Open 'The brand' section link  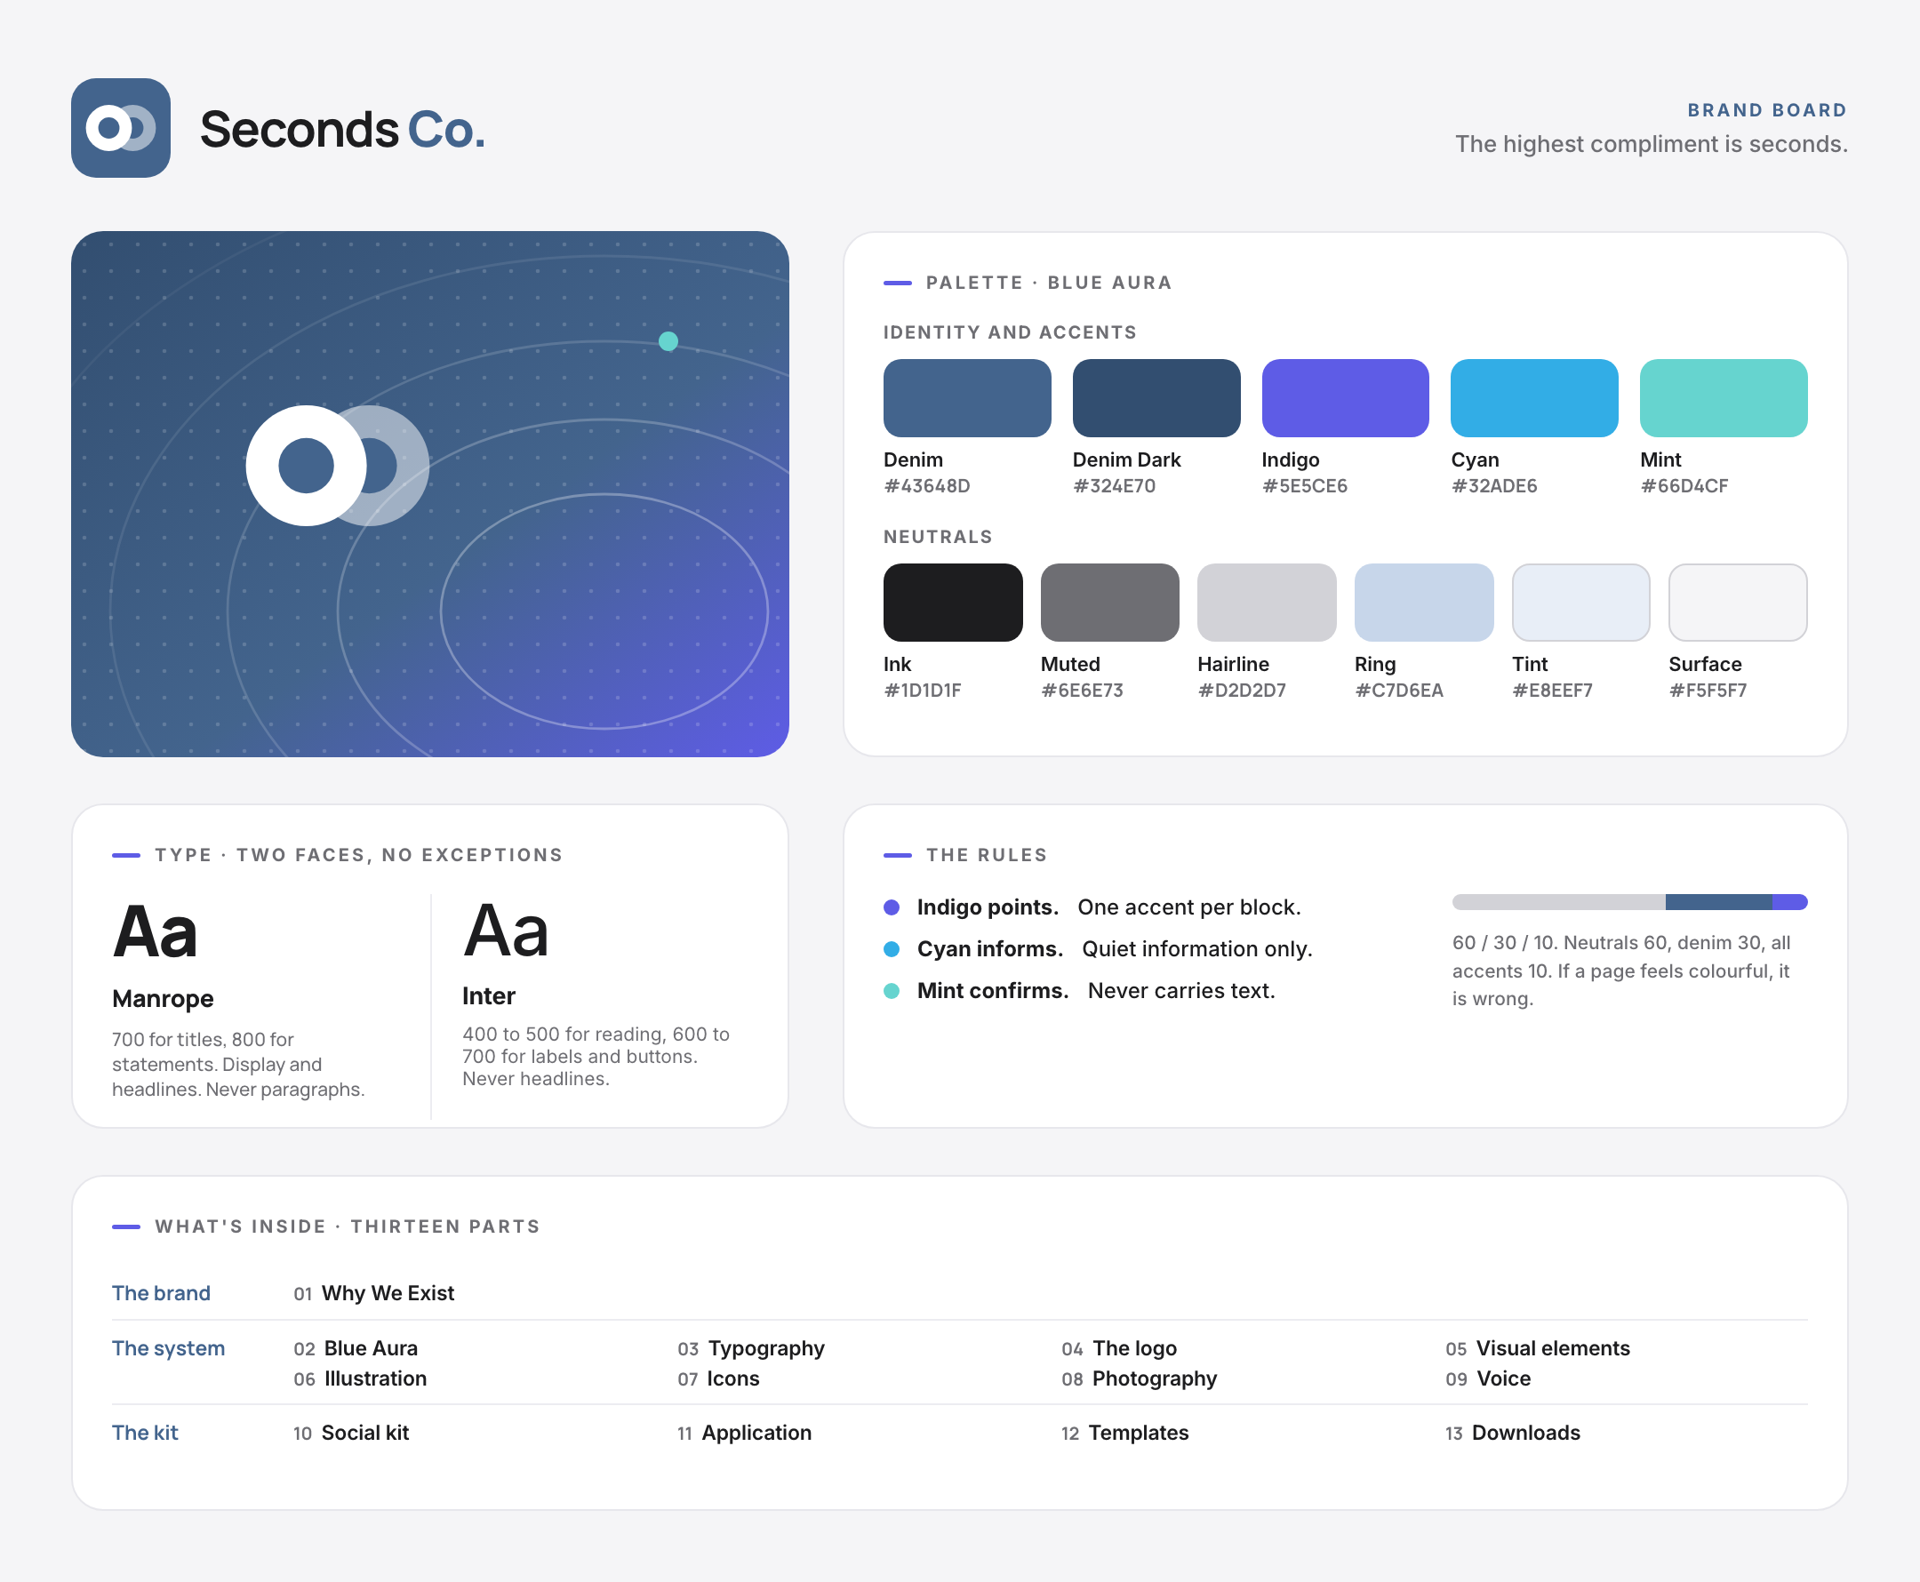pos(161,1293)
